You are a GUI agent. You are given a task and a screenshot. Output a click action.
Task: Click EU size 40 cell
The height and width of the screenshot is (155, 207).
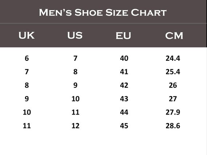point(124,58)
